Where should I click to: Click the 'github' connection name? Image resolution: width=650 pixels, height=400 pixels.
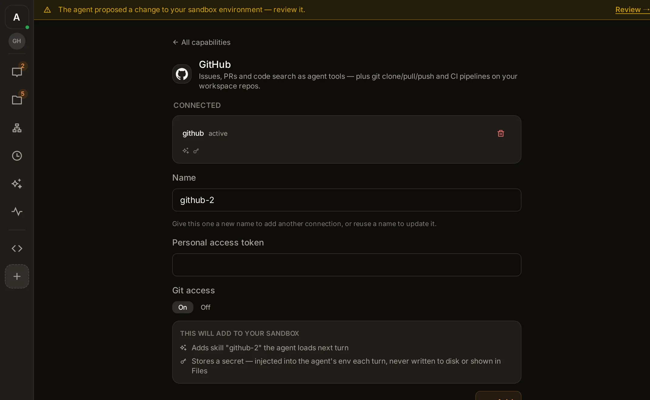[x=193, y=133]
